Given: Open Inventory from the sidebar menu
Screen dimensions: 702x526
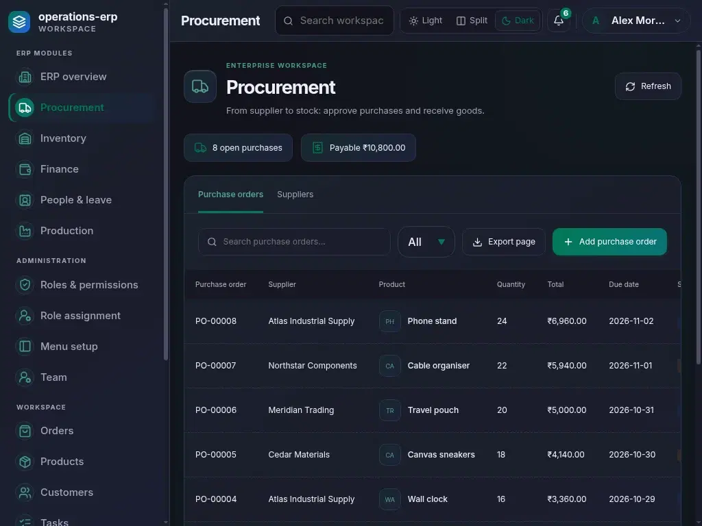Looking at the screenshot, I should click(x=83, y=138).
